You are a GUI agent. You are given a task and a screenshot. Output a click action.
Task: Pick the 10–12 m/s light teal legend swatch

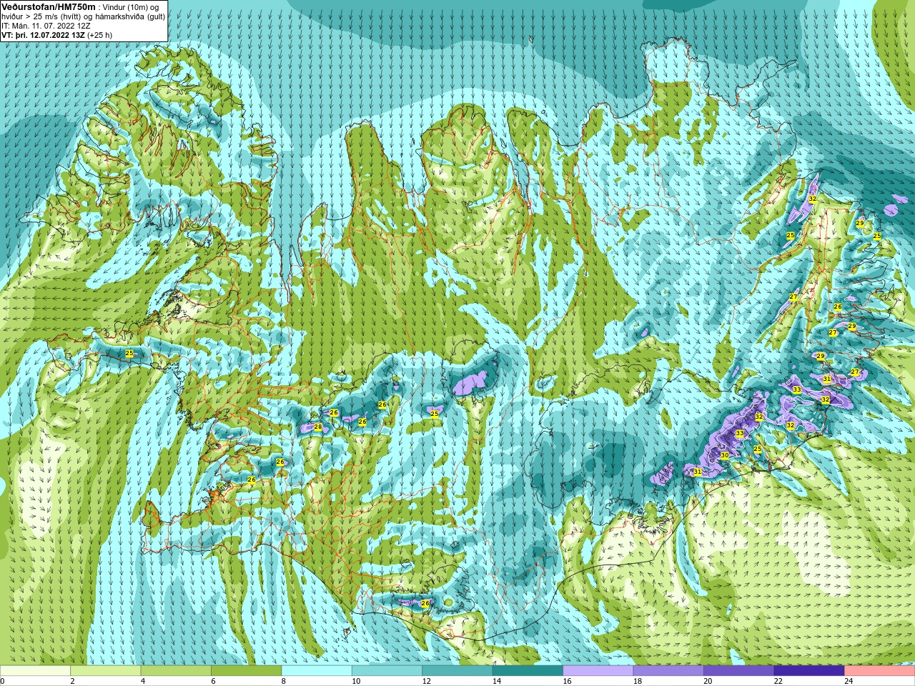[387, 671]
